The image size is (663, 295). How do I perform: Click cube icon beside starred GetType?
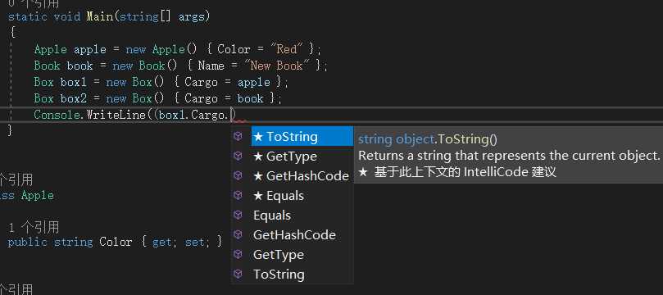[238, 156]
